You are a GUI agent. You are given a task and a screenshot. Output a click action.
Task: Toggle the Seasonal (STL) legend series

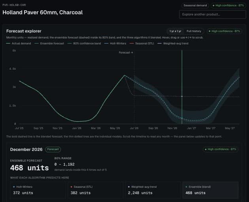pyautogui.click(x=141, y=44)
